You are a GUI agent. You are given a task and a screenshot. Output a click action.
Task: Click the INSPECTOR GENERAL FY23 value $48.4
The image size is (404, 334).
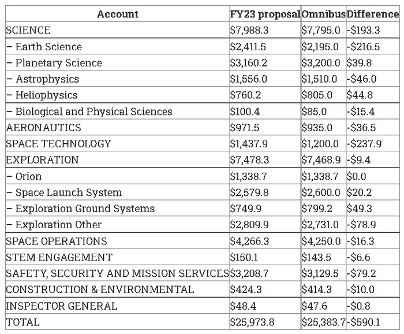[x=242, y=306]
